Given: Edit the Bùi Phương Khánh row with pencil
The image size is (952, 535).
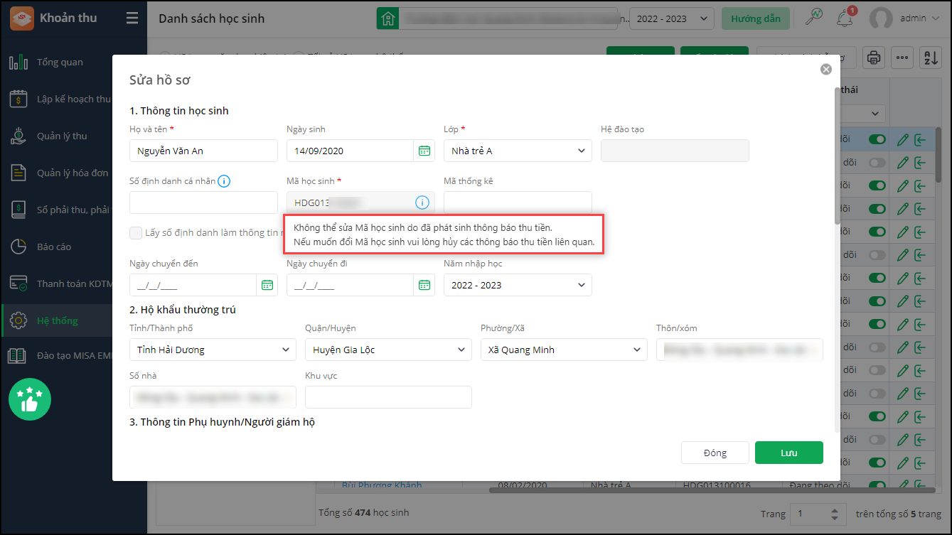Looking at the screenshot, I should pyautogui.click(x=903, y=486).
